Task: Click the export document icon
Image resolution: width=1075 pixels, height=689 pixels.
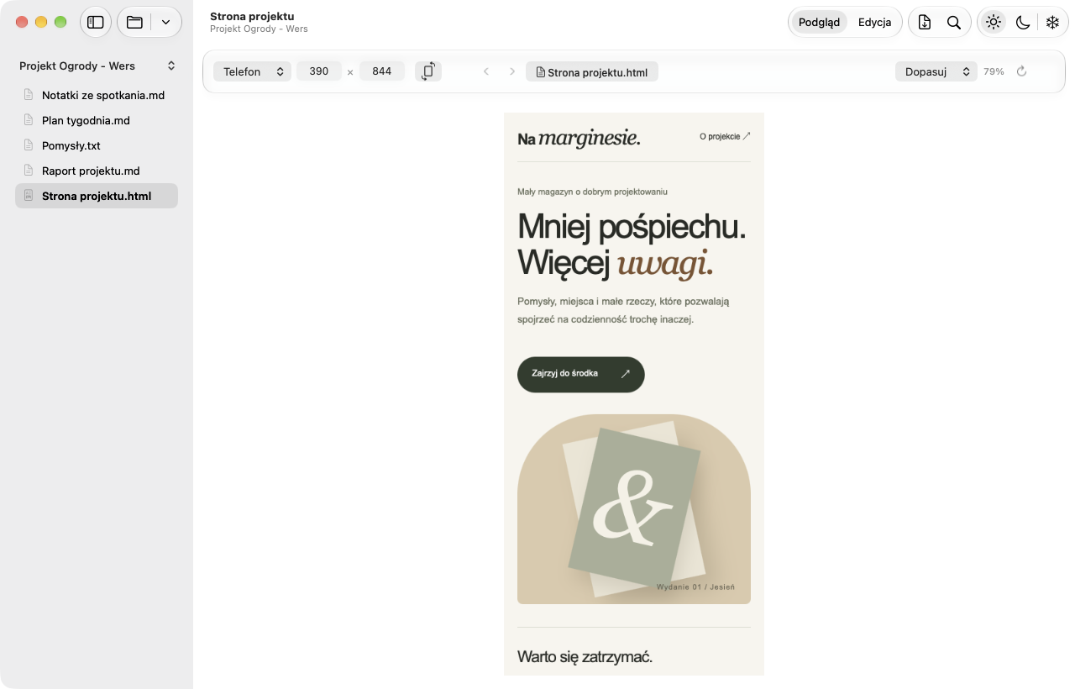Action: coord(925,23)
